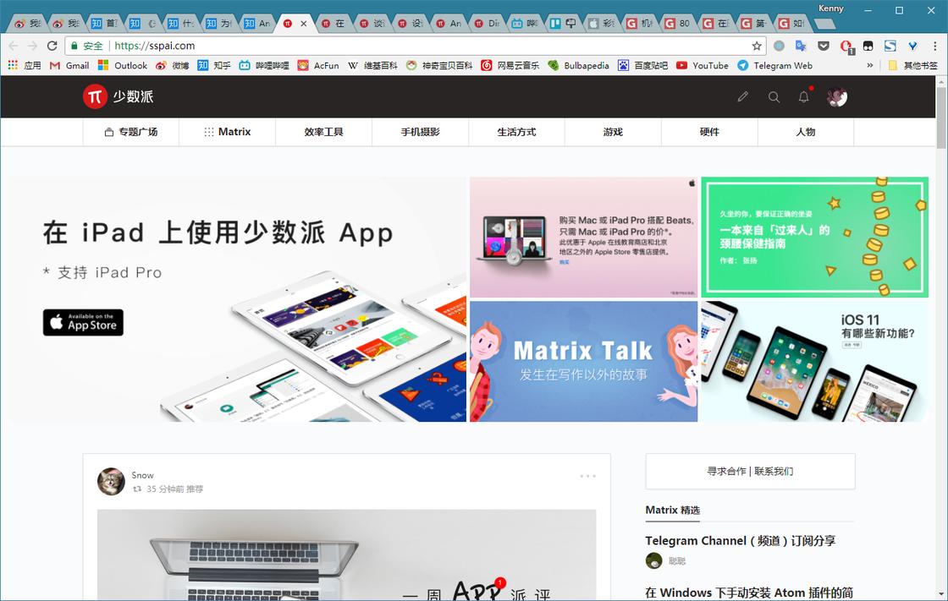Open a new tab with the blank tab button

(825, 25)
